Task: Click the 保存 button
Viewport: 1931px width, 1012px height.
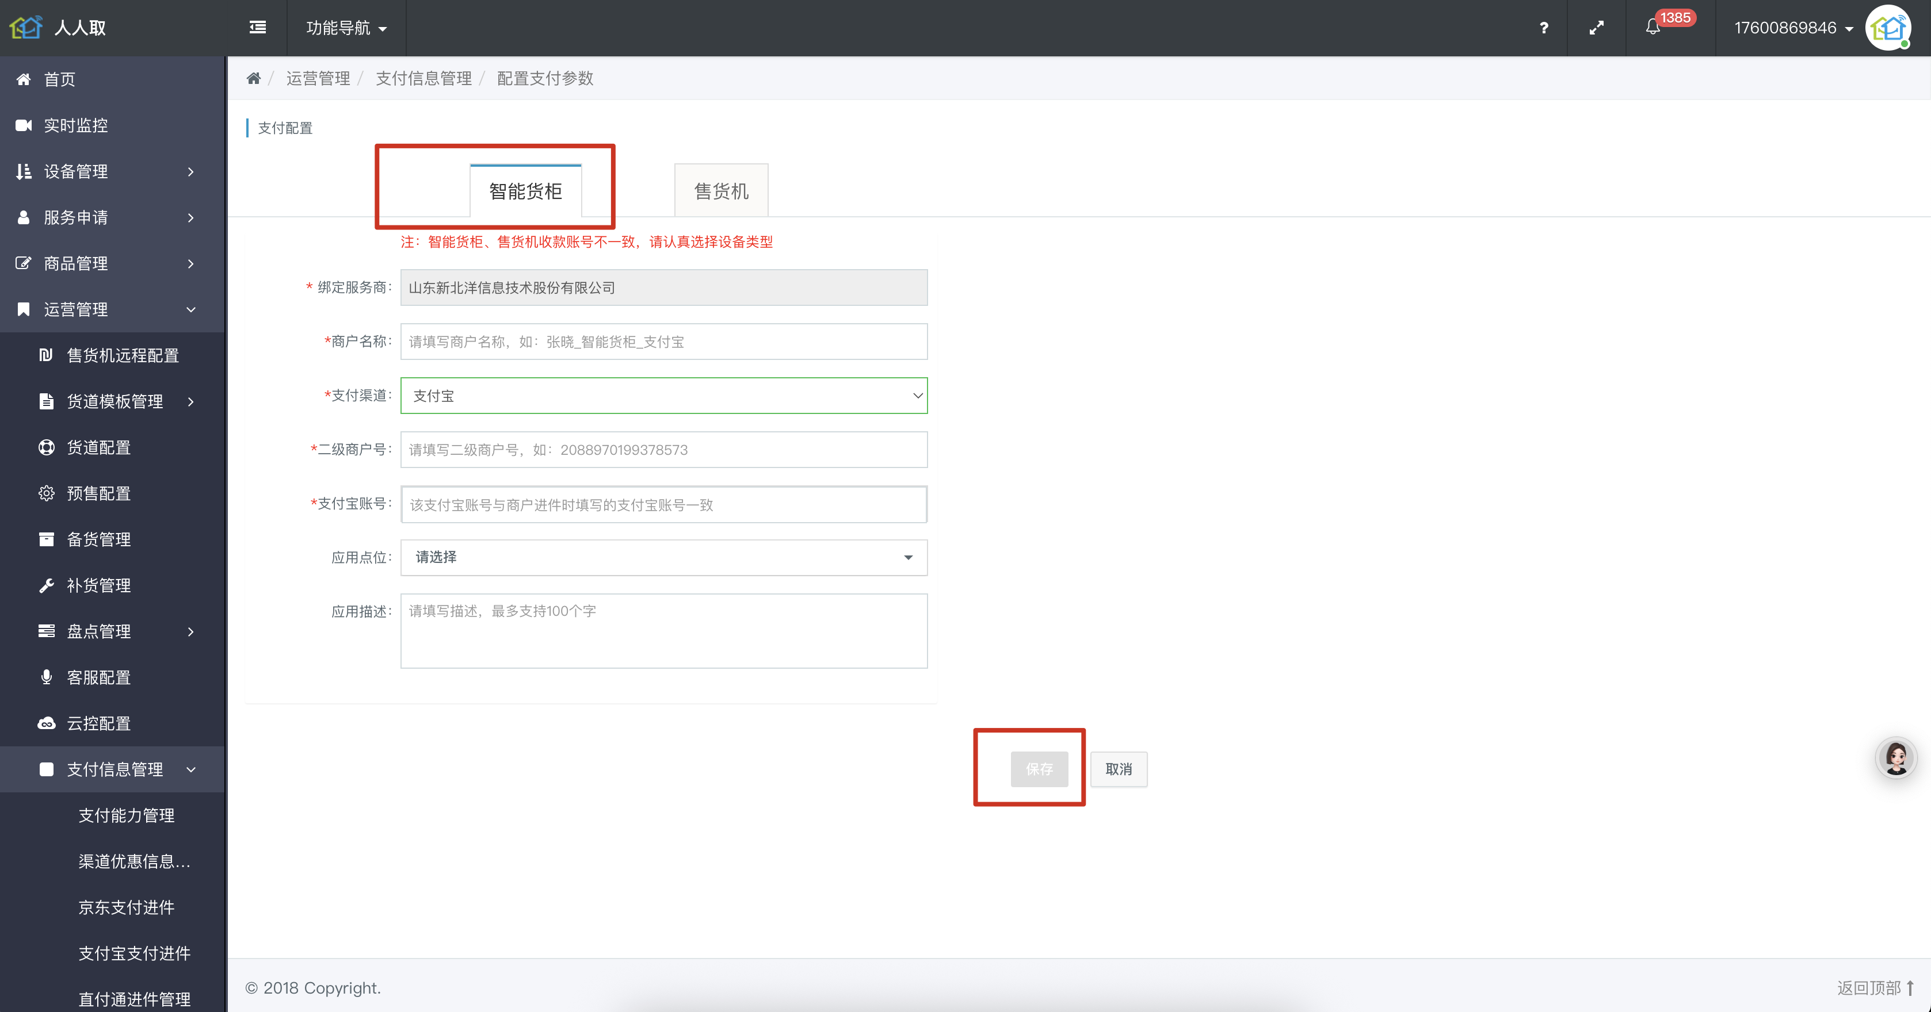Action: (x=1039, y=769)
